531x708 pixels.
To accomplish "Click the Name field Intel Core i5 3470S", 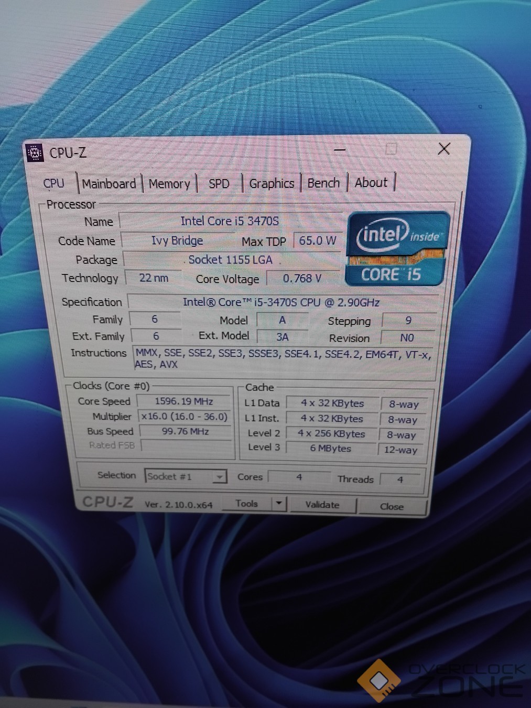I will [230, 221].
